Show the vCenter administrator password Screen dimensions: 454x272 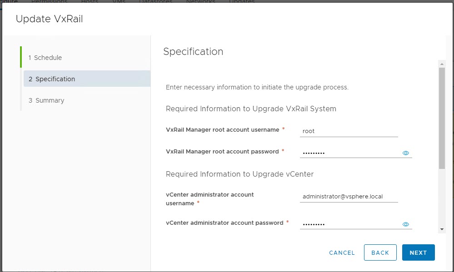point(406,224)
